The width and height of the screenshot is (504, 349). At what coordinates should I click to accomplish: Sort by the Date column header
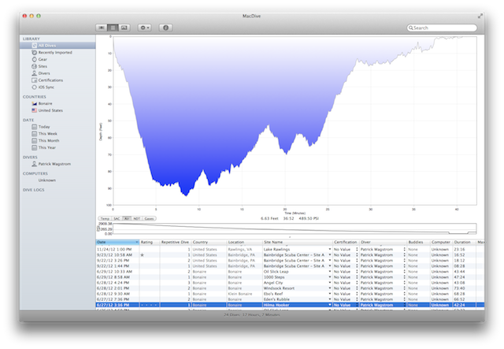point(117,242)
